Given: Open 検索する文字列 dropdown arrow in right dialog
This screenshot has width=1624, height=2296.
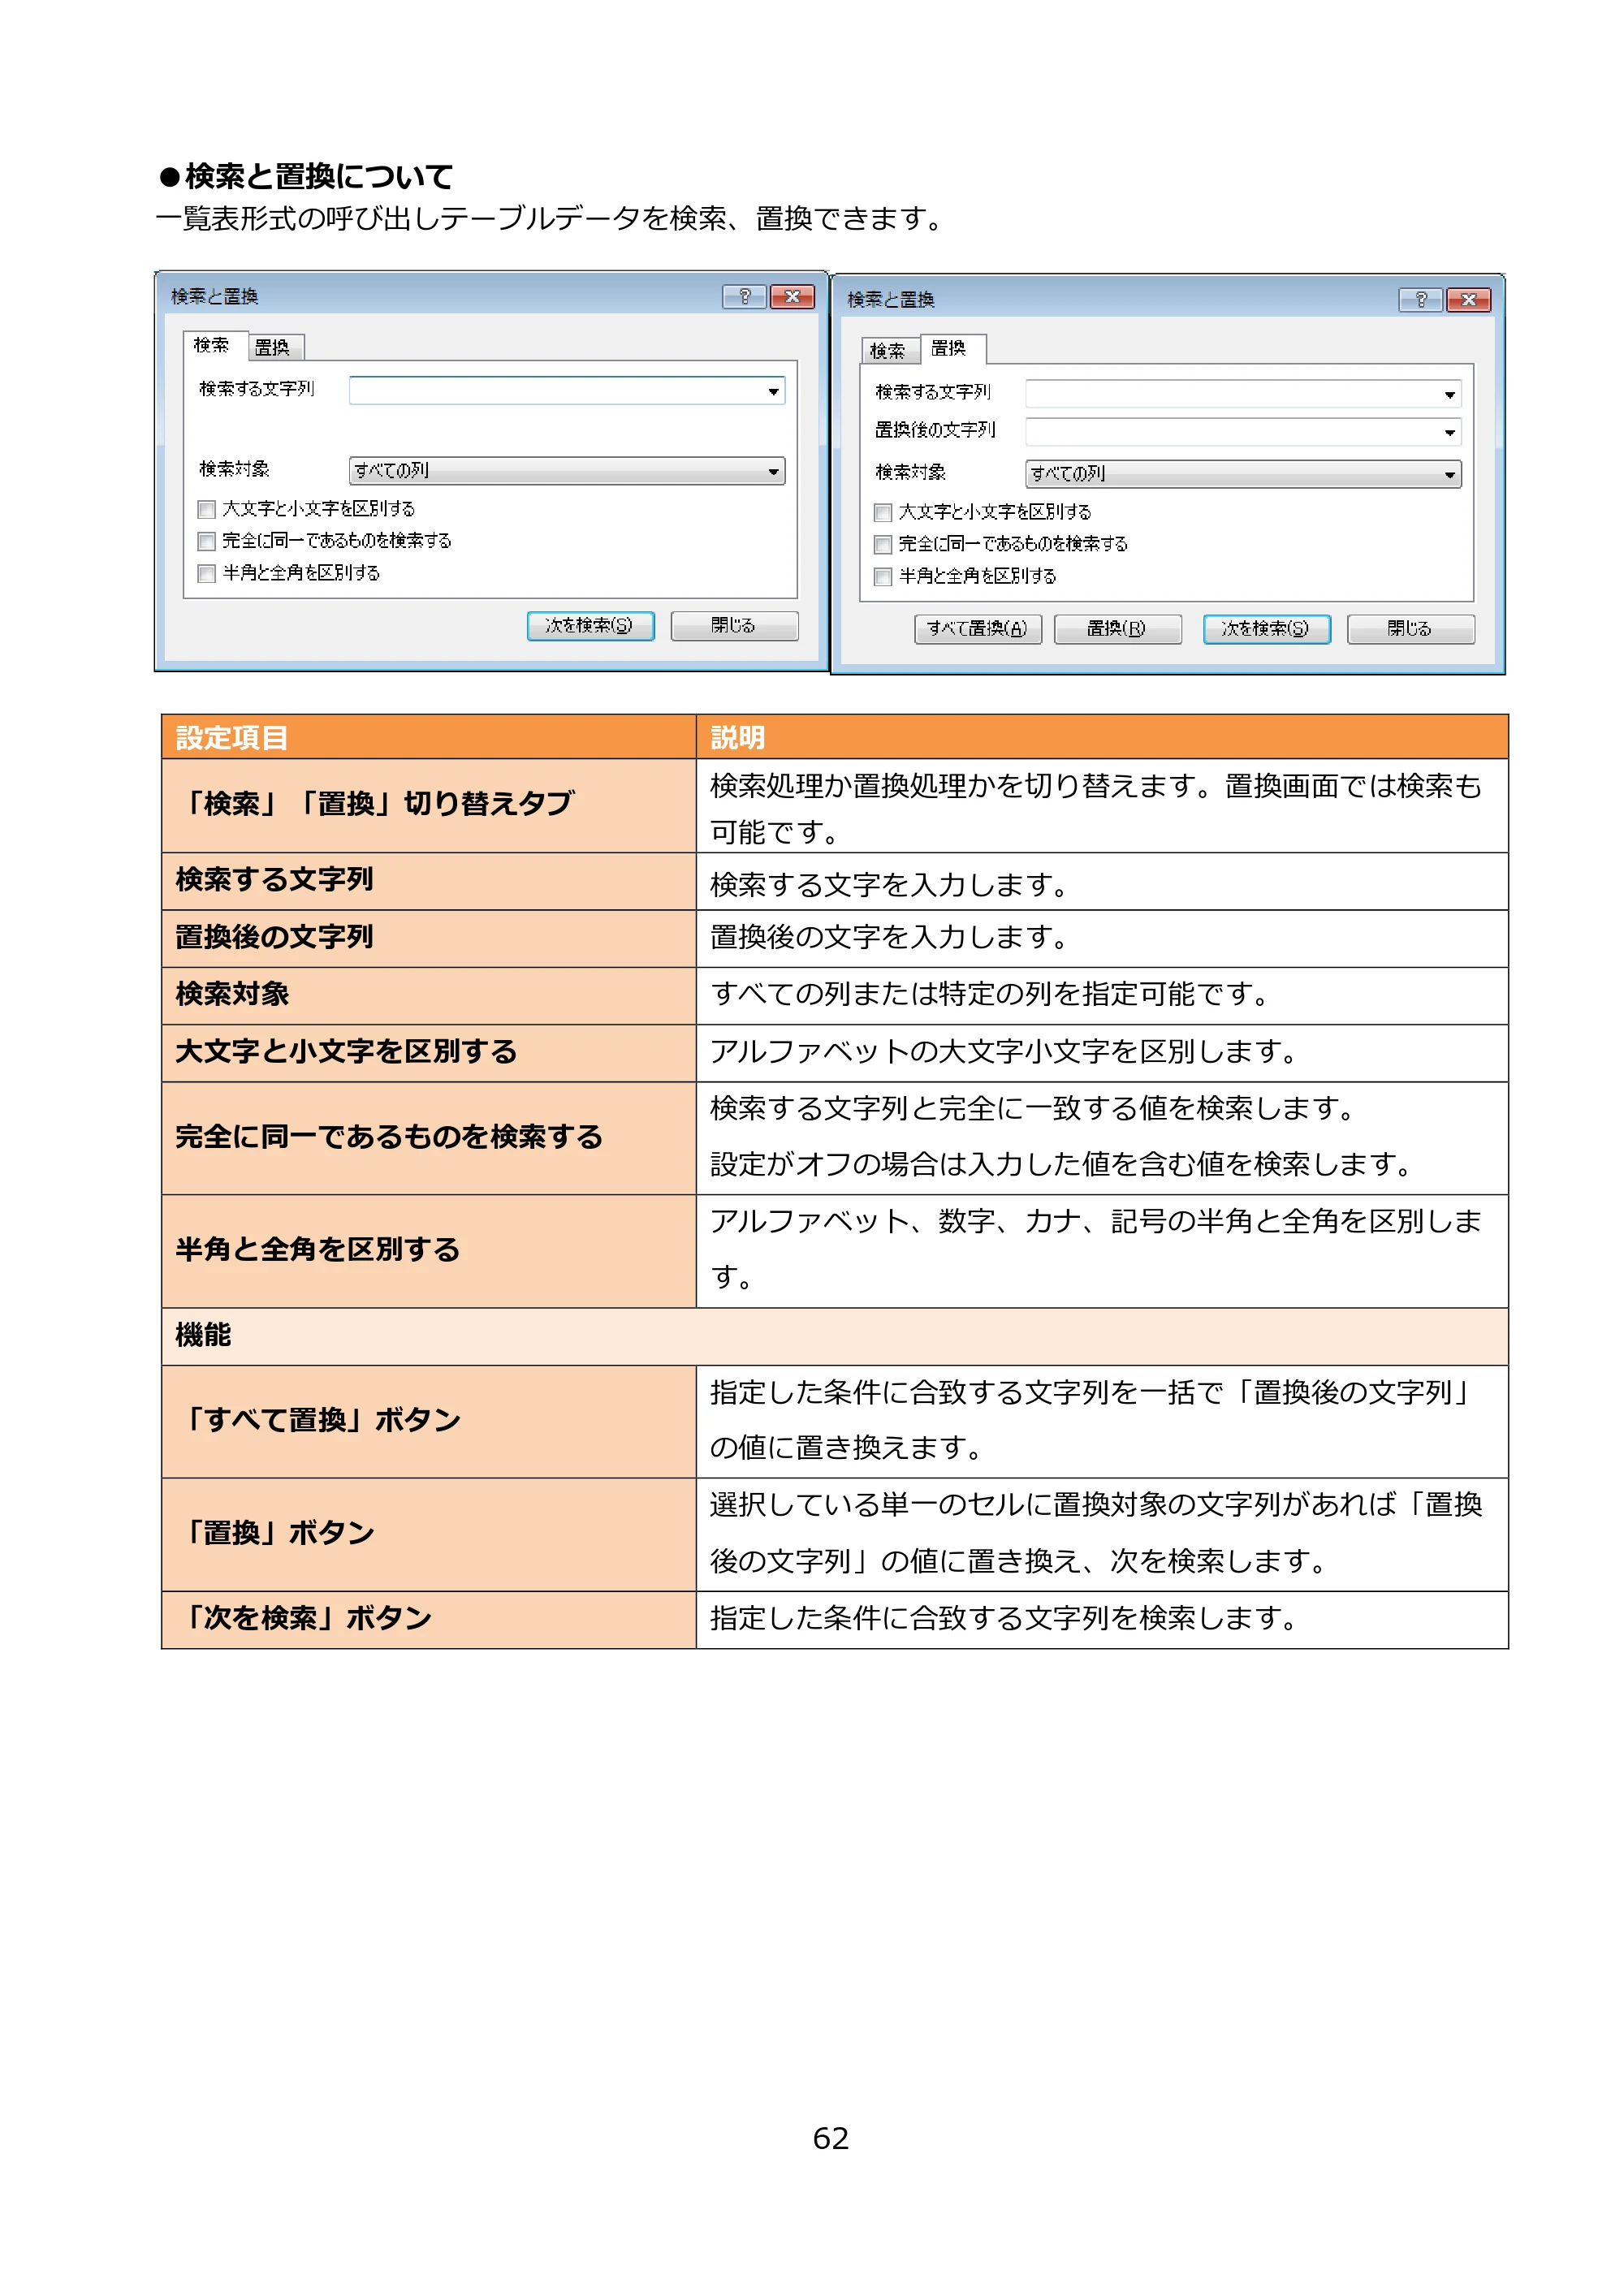Looking at the screenshot, I should 1449,394.
